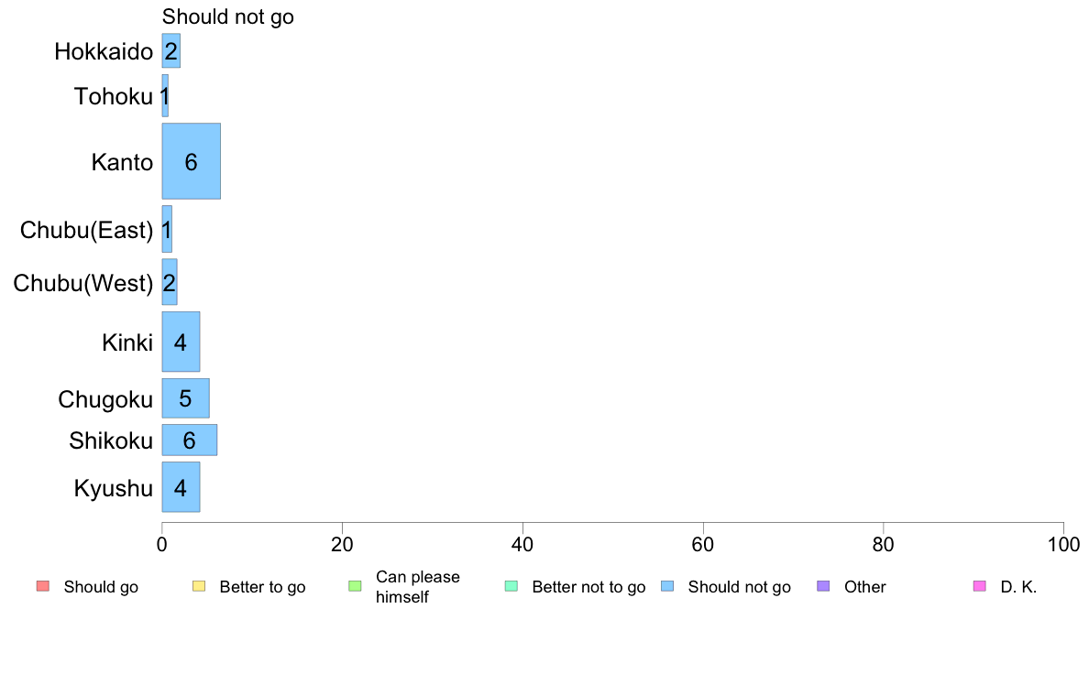This screenshot has height=674, width=1089.
Task: Click the 100 axis tick label
Action: 1063,545
